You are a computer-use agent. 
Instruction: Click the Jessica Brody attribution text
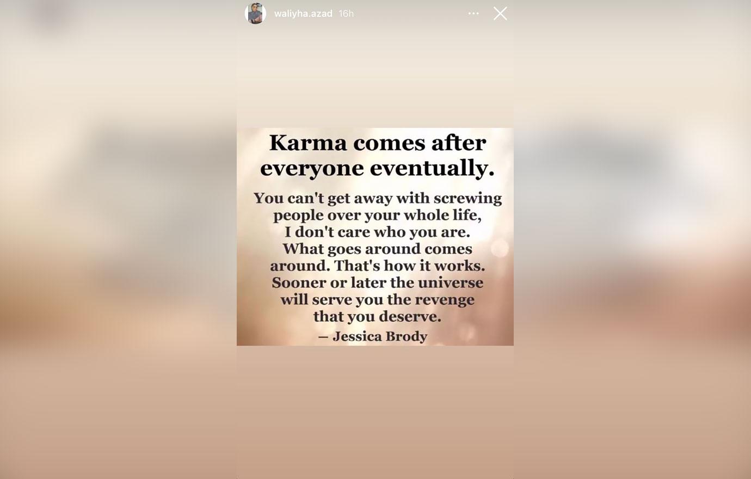click(x=373, y=336)
